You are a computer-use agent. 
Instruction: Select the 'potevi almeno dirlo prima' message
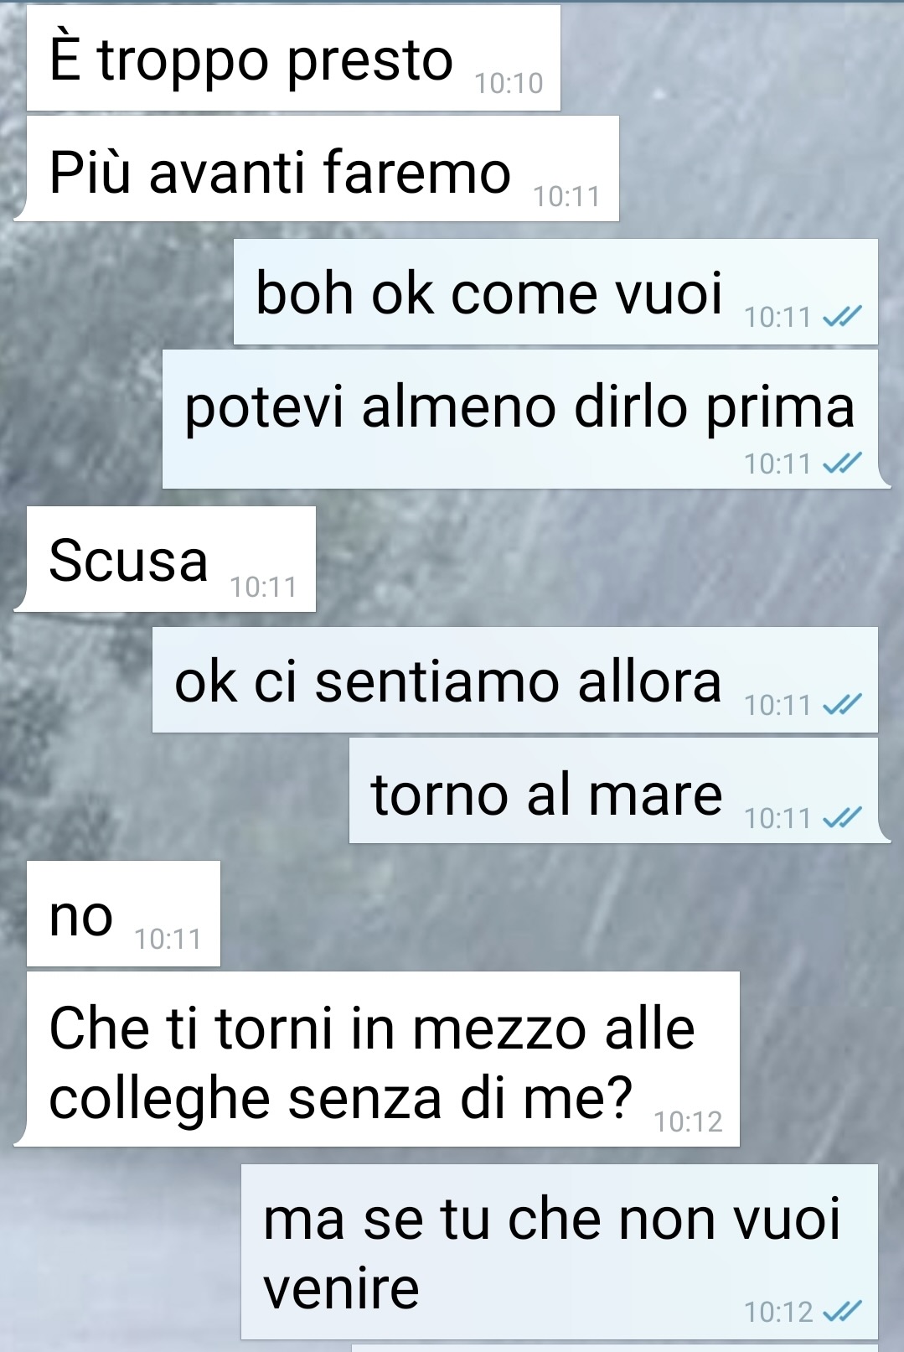[x=526, y=419]
